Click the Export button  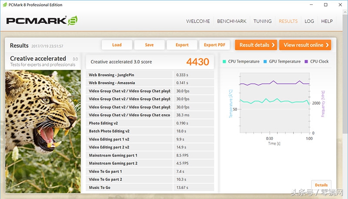click(182, 45)
